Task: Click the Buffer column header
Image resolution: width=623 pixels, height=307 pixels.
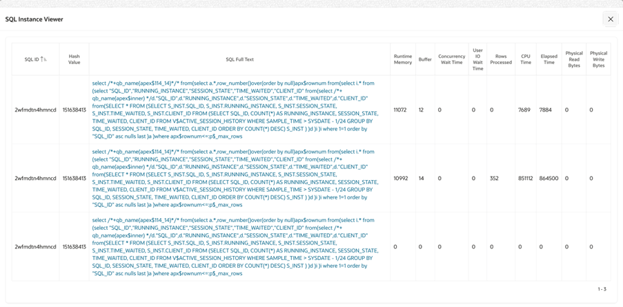Action: coord(425,59)
